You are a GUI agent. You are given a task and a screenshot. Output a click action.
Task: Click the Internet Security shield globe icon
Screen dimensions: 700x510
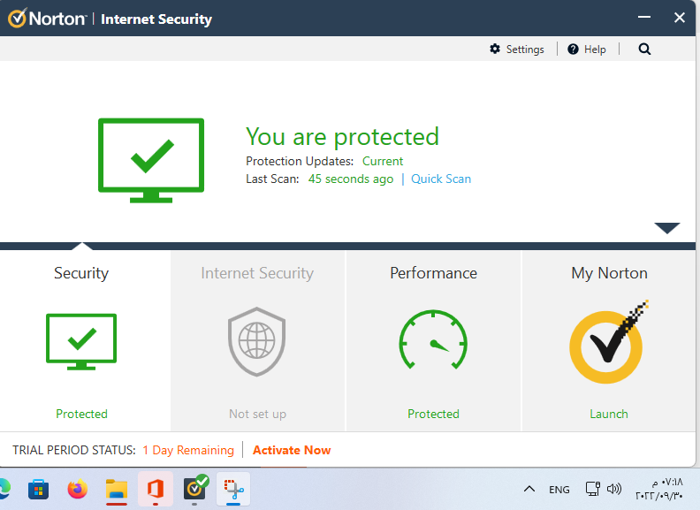point(256,342)
